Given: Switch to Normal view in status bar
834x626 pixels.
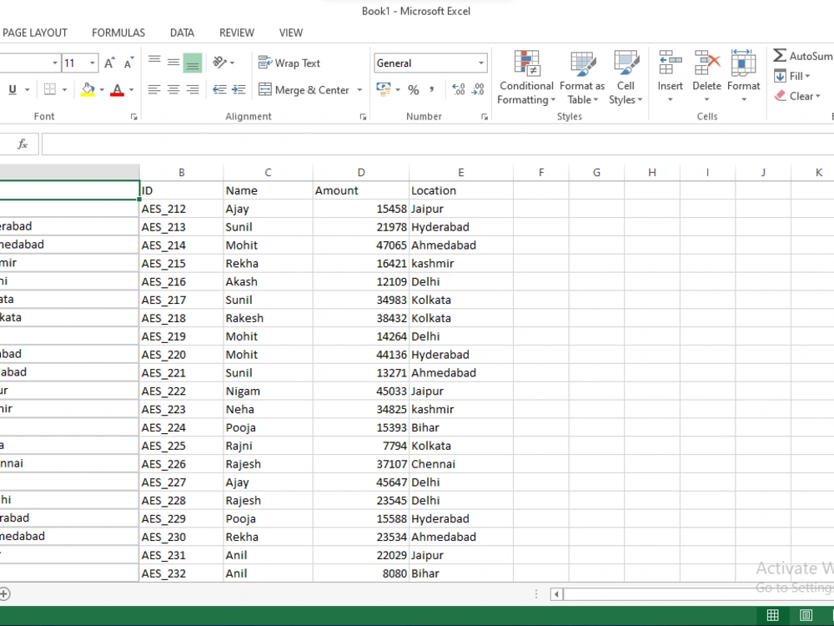Looking at the screenshot, I should pos(773,615).
